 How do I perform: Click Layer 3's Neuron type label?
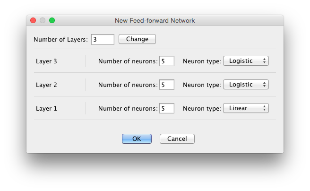202,61
